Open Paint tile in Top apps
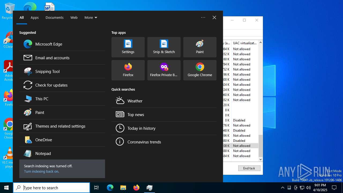Screen dimensions: 343x193 pyautogui.click(x=200, y=47)
